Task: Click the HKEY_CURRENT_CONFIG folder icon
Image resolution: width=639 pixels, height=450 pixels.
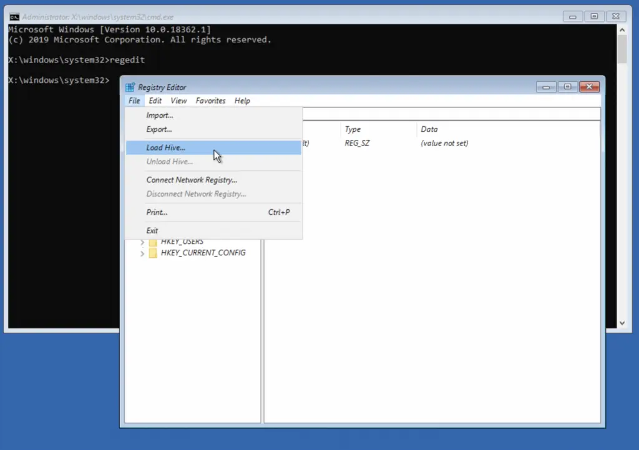Action: 152,253
